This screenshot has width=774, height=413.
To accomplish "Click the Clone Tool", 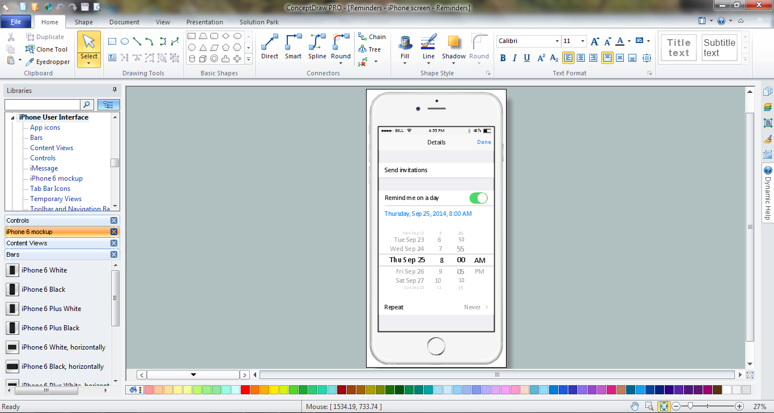I will pos(46,49).
